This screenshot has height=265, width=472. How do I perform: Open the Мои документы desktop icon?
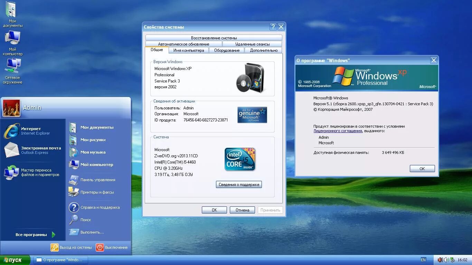point(12,14)
